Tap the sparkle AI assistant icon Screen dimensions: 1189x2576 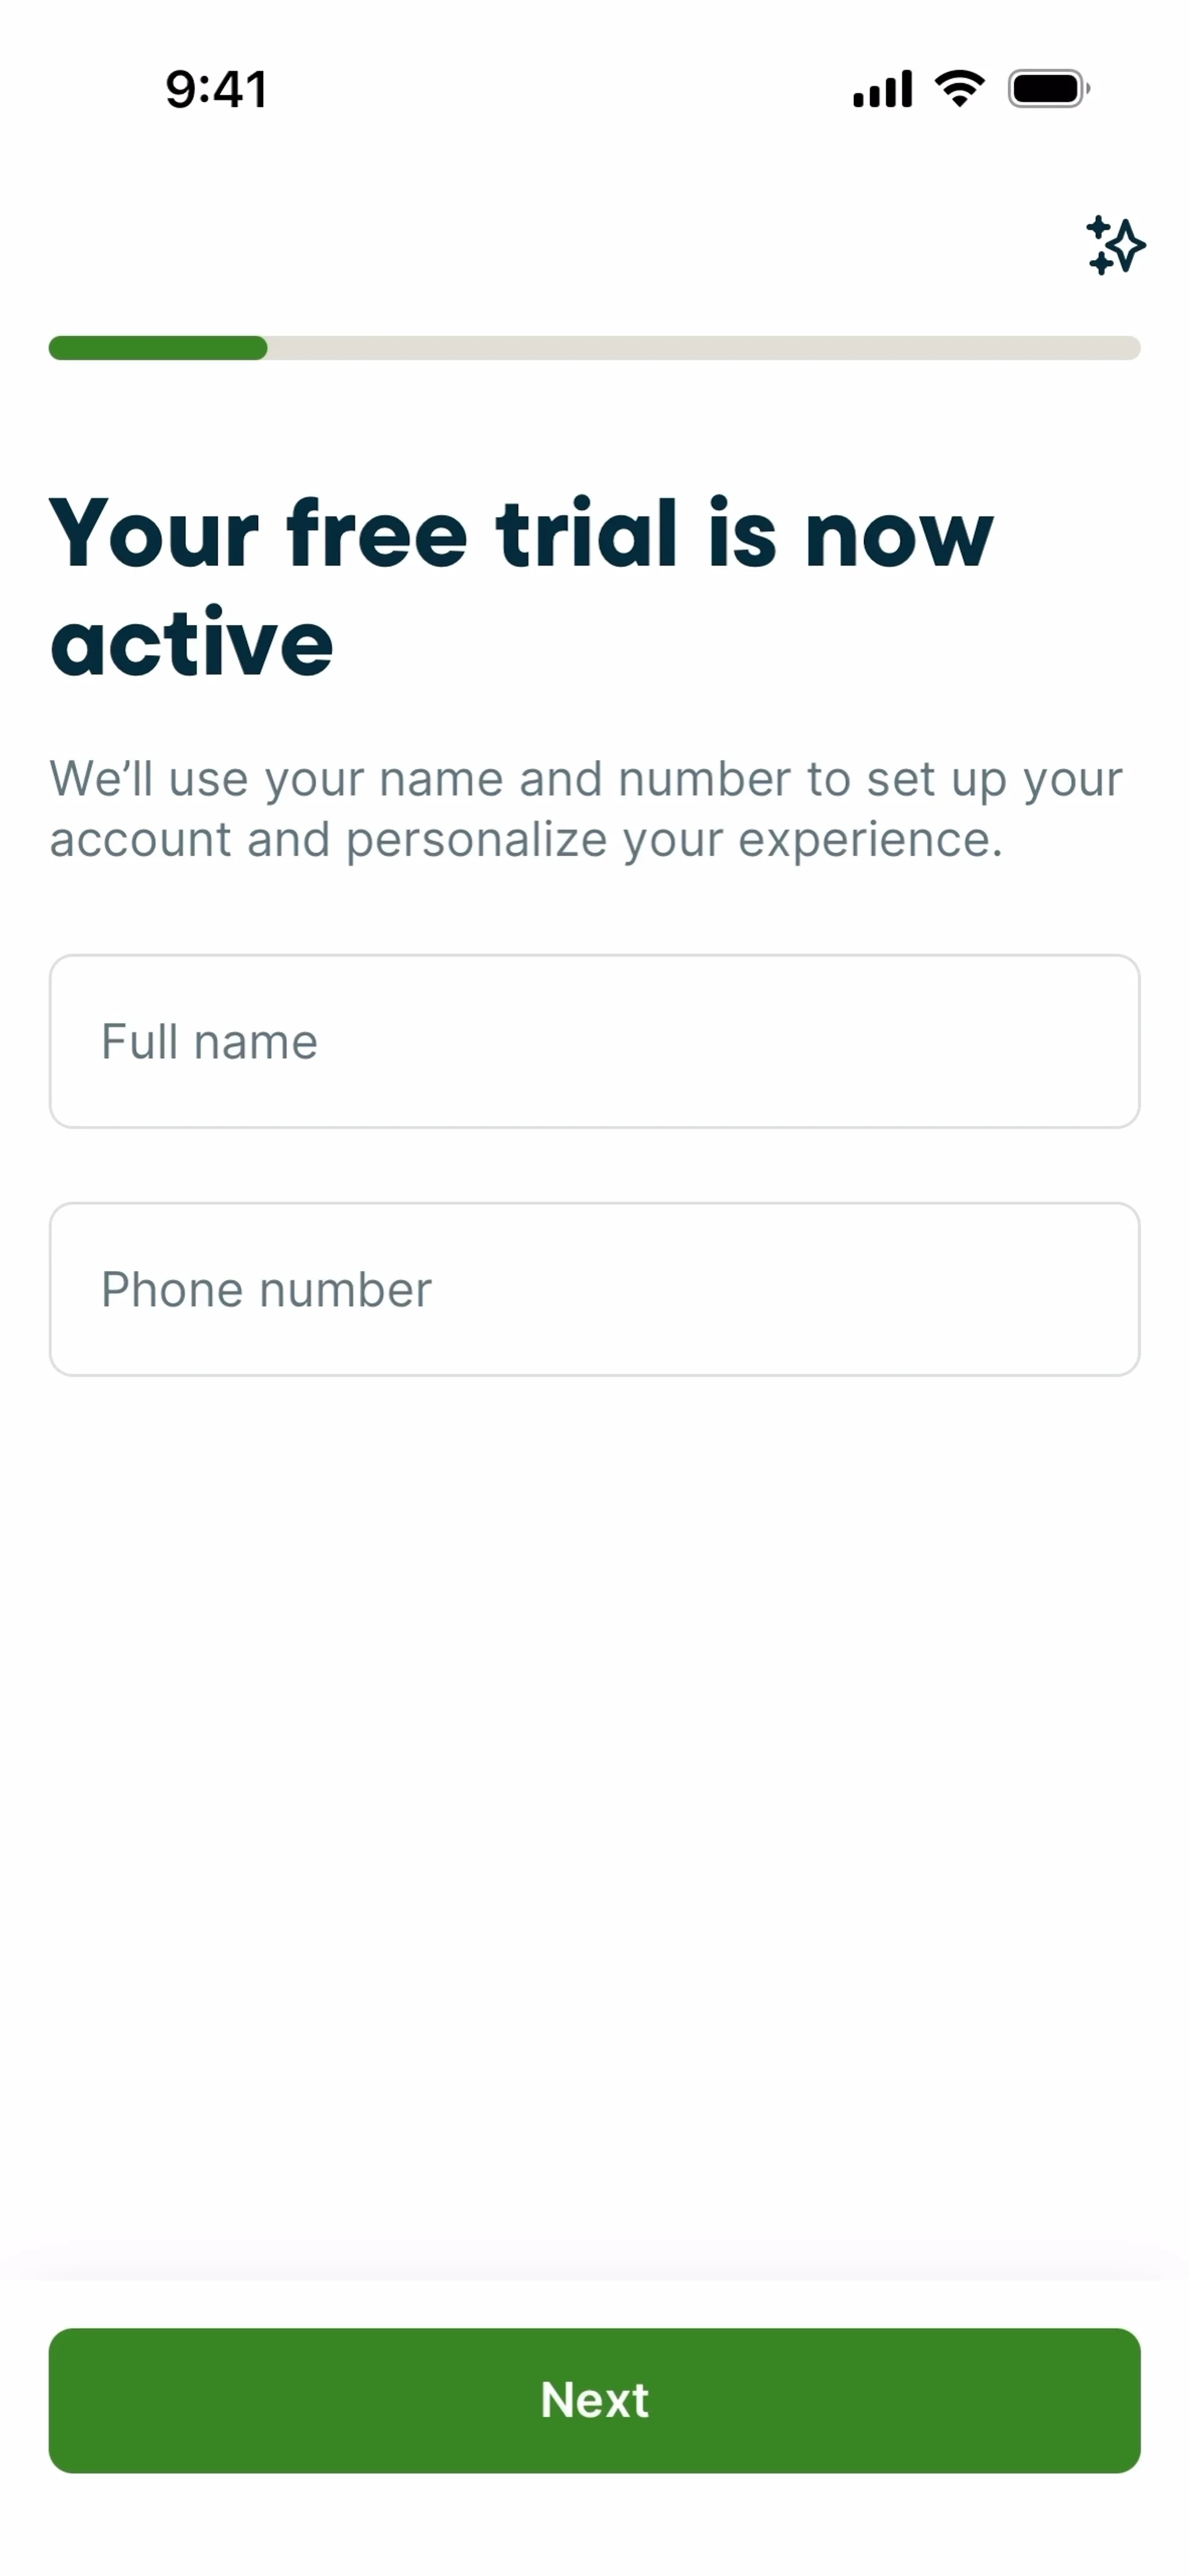pos(1115,245)
